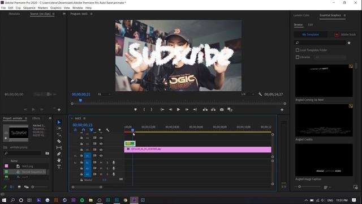Open the Graphics menu
Image resolution: width=362 pixels, height=204 pixels.
(55, 8)
